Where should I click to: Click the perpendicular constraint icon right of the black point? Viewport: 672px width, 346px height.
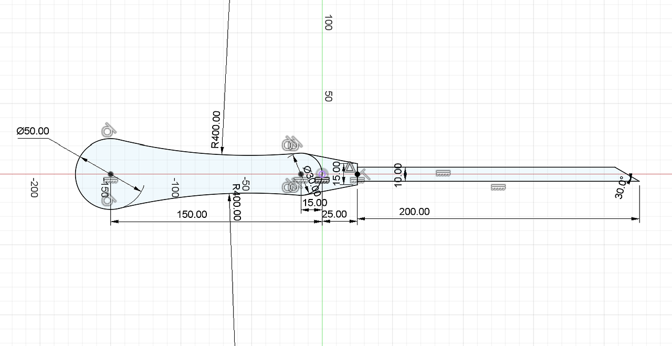coord(364,175)
